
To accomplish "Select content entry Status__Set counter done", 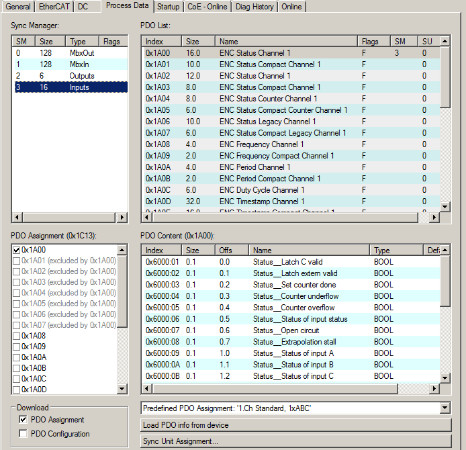I will 292,285.
